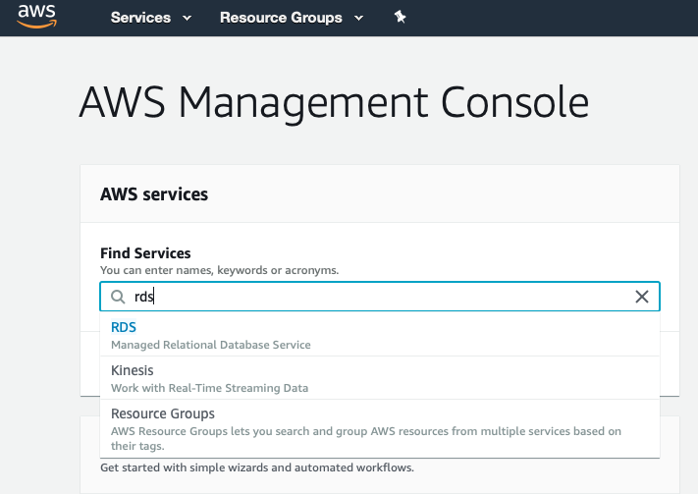698x494 pixels.
Task: Open the Services menu label
Action: click(140, 18)
